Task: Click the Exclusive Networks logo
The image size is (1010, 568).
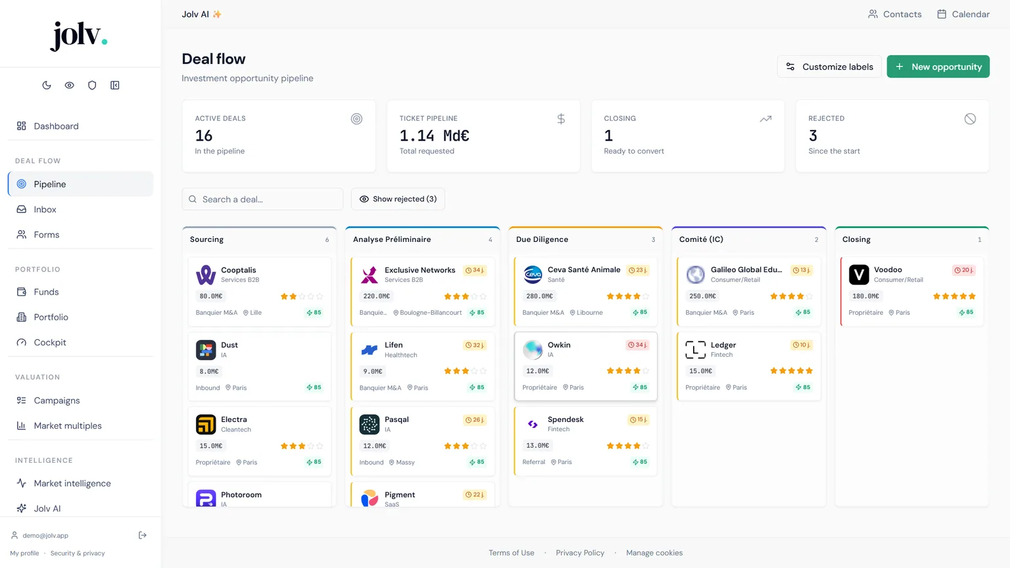Action: point(370,275)
